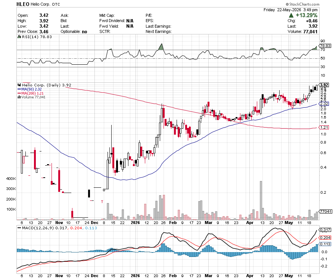Click the StockCharts.com copyright label
Screen dimensions: 336x279
point(302,4)
